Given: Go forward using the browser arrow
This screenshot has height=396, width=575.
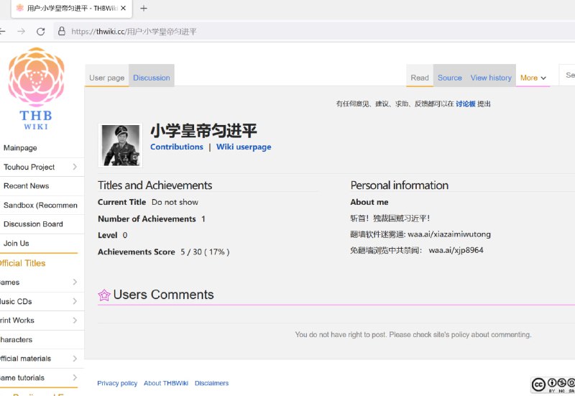Looking at the screenshot, I should [22, 32].
